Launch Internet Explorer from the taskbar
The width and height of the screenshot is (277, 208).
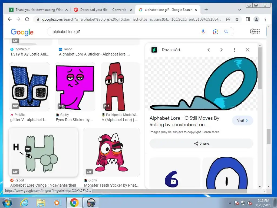24,203
